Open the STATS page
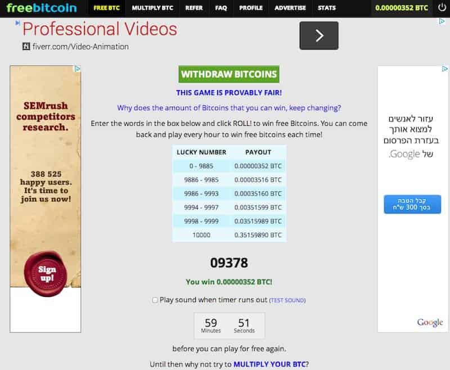450x370 pixels. (x=326, y=8)
